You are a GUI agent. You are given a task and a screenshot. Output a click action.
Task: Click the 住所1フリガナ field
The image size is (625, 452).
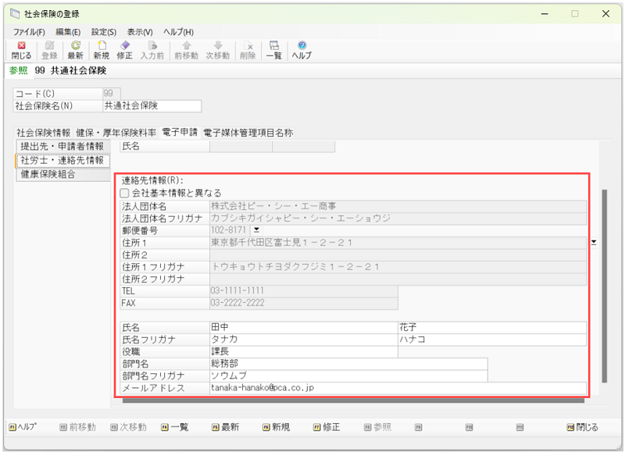pos(398,267)
